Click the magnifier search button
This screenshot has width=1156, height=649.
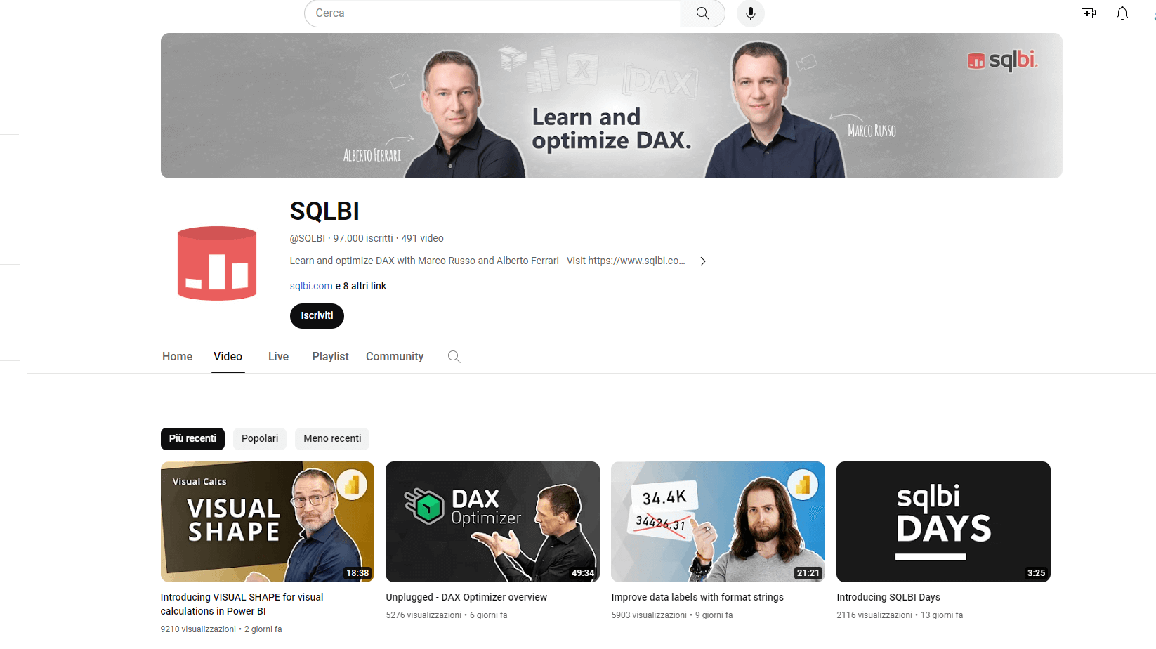coord(702,13)
